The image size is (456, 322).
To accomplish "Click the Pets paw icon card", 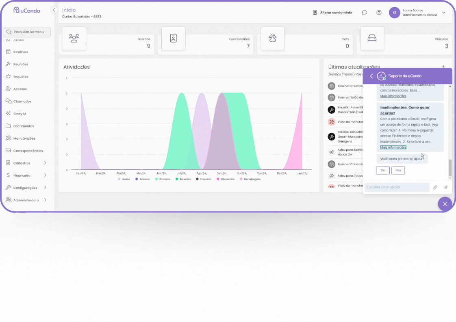I will 272,38.
